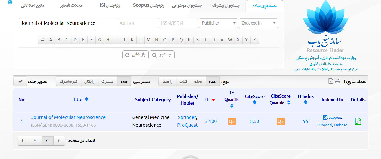Click the PubMed index link
The width and height of the screenshot is (381, 159).
pyautogui.click(x=325, y=125)
